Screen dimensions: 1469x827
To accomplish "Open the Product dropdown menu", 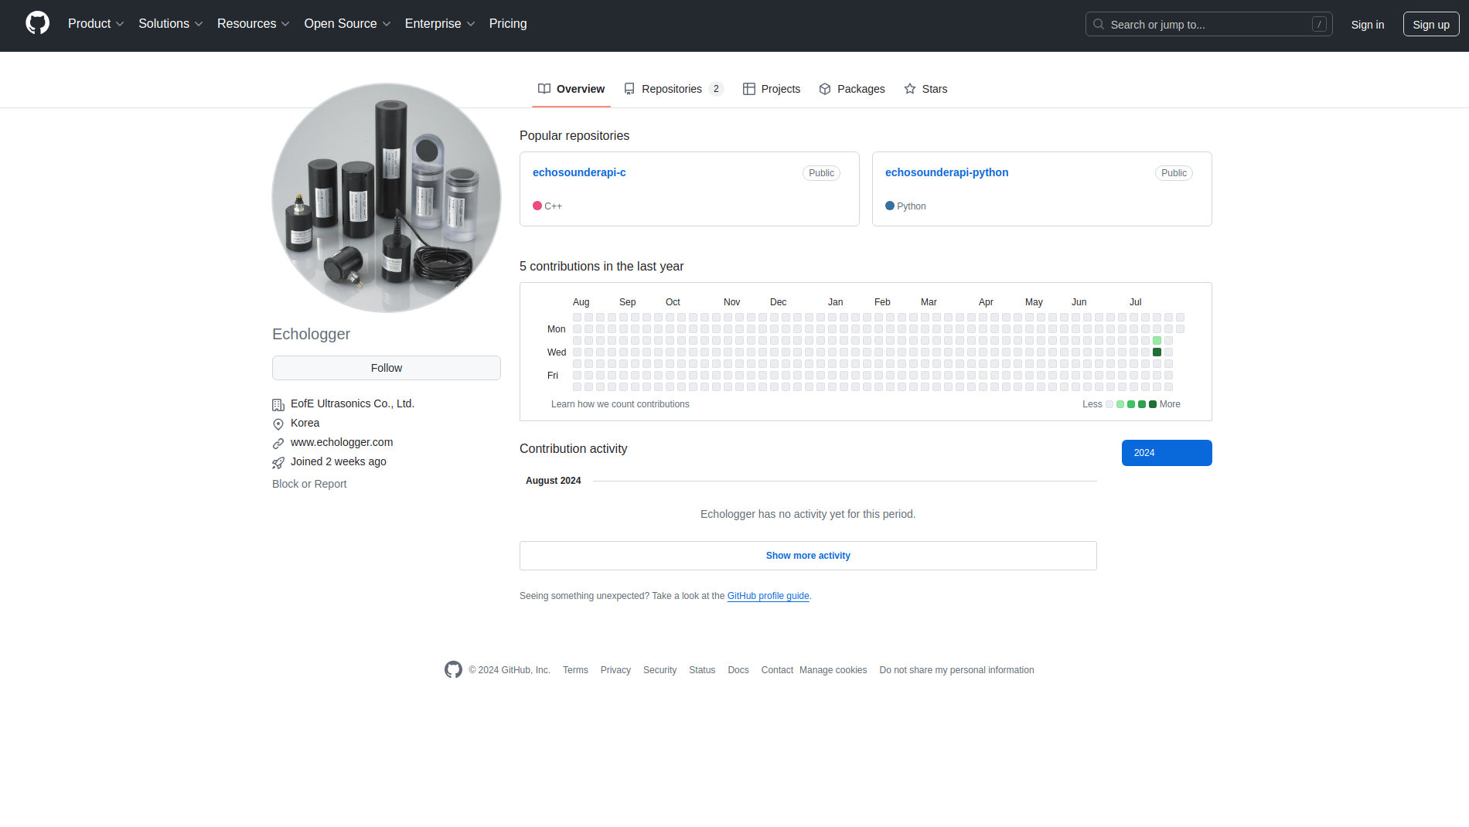I will pos(96,24).
